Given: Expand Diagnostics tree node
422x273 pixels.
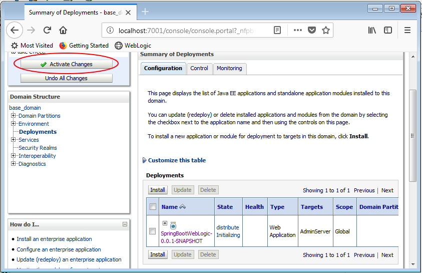Looking at the screenshot, I should (x=13, y=164).
